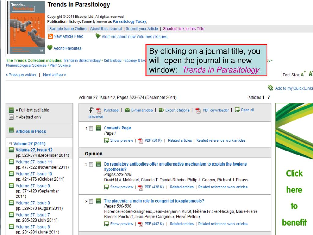Viewport: 313px width, 235px height.
Task: Open Trends in Biotechnology link
Action: [82, 60]
